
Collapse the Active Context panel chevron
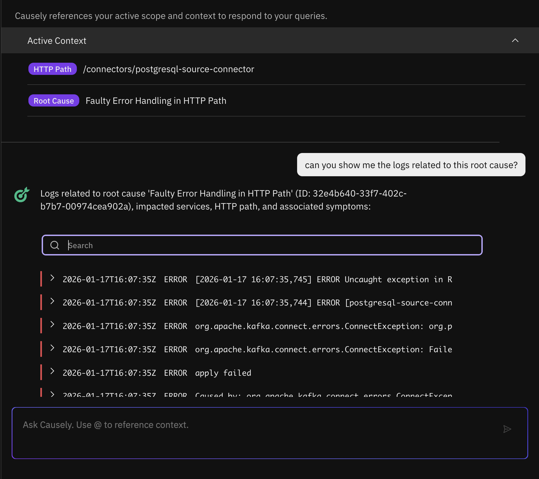pos(515,41)
